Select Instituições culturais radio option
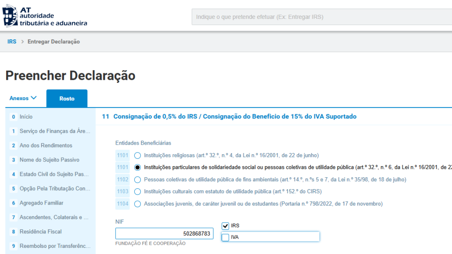Screen dimensions: 452x254 [138, 191]
